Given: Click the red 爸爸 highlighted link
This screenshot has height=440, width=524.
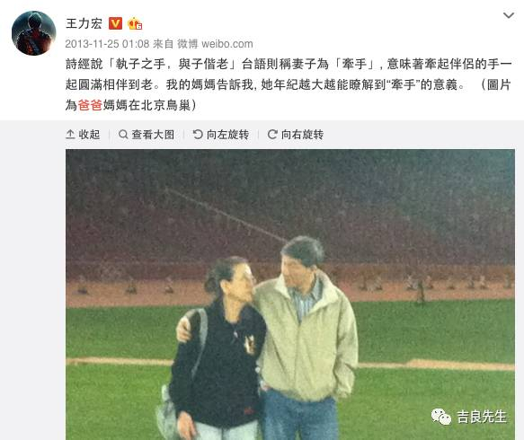Looking at the screenshot, I should click(90, 105).
